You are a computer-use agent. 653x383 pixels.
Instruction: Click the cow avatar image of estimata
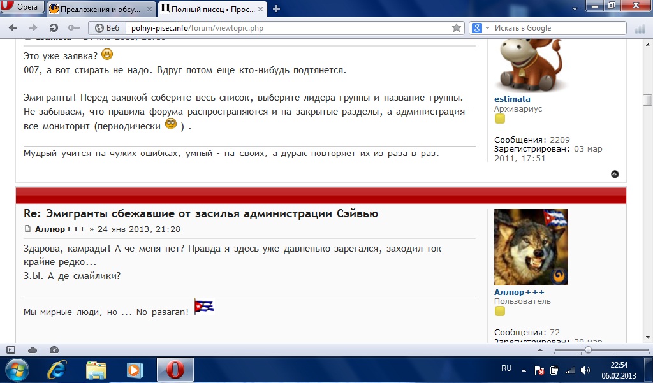(x=530, y=65)
